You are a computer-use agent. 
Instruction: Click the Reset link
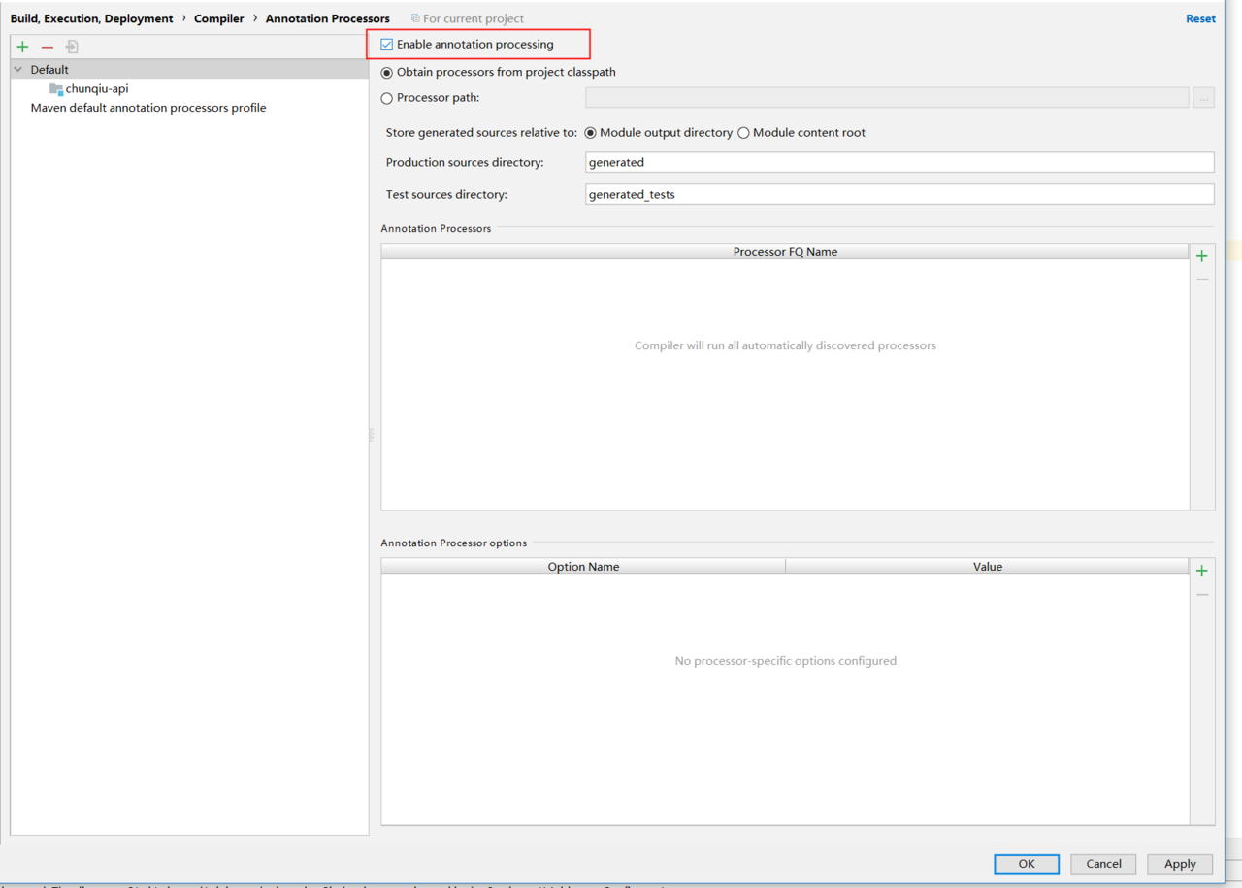tap(1200, 18)
